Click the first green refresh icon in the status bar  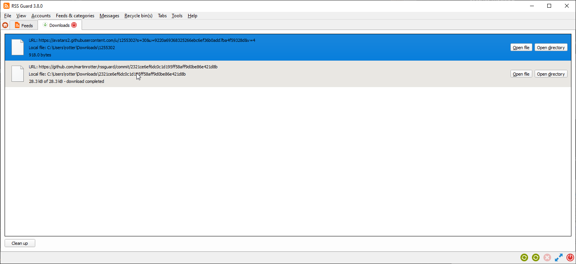pos(524,257)
